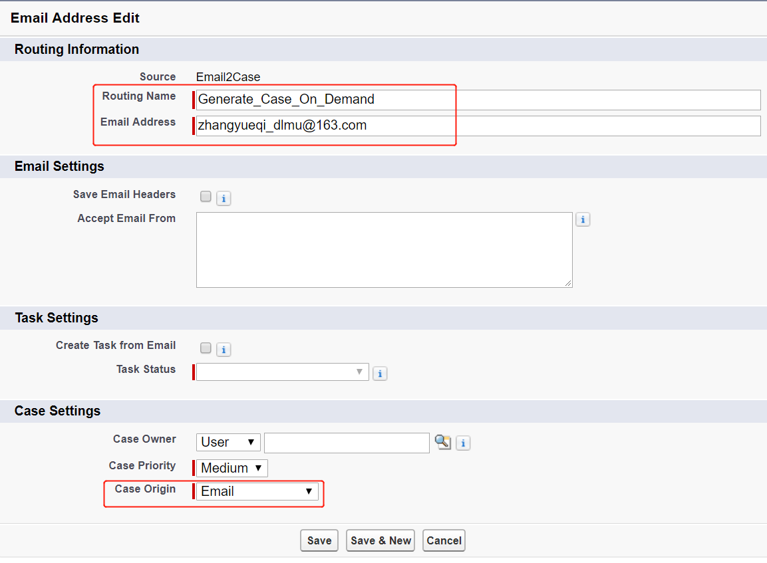
Task: Click the Save button
Action: (x=319, y=540)
